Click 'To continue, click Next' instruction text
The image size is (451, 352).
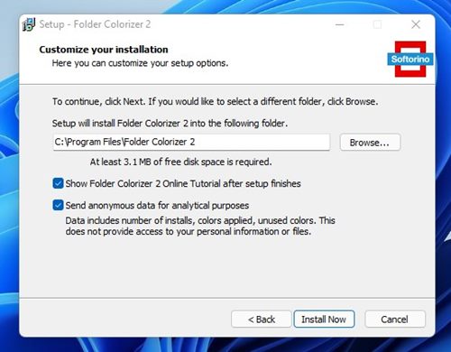(215, 102)
